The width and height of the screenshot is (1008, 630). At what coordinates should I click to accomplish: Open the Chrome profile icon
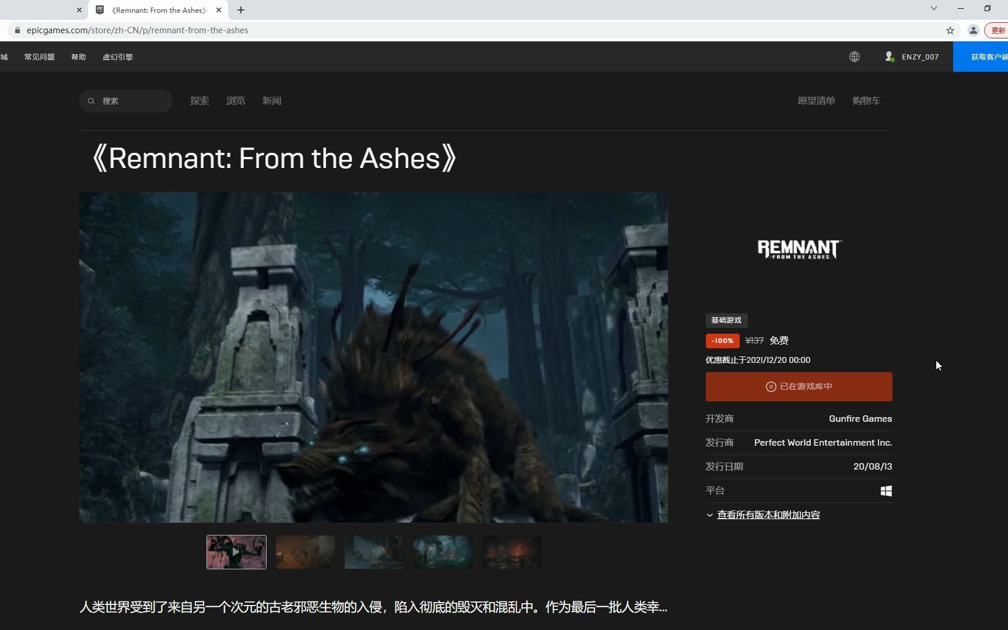(x=973, y=30)
